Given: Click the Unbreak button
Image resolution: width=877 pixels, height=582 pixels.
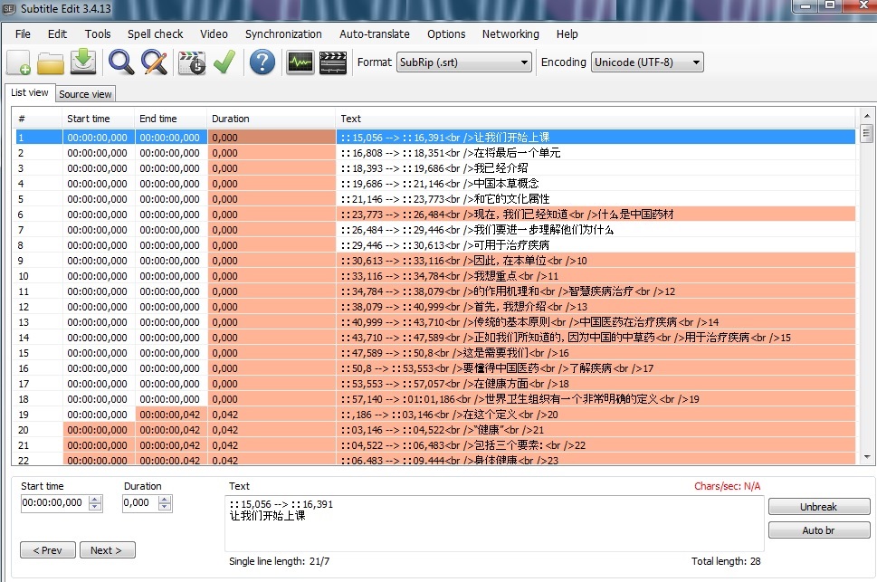Looking at the screenshot, I should (x=819, y=507).
